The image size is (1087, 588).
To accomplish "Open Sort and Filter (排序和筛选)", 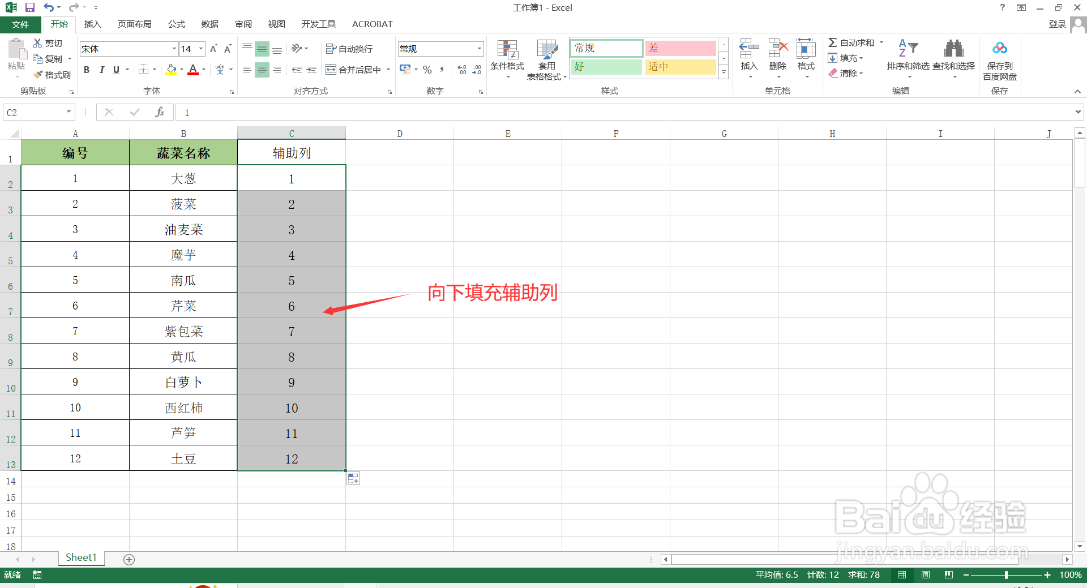I will (908, 58).
